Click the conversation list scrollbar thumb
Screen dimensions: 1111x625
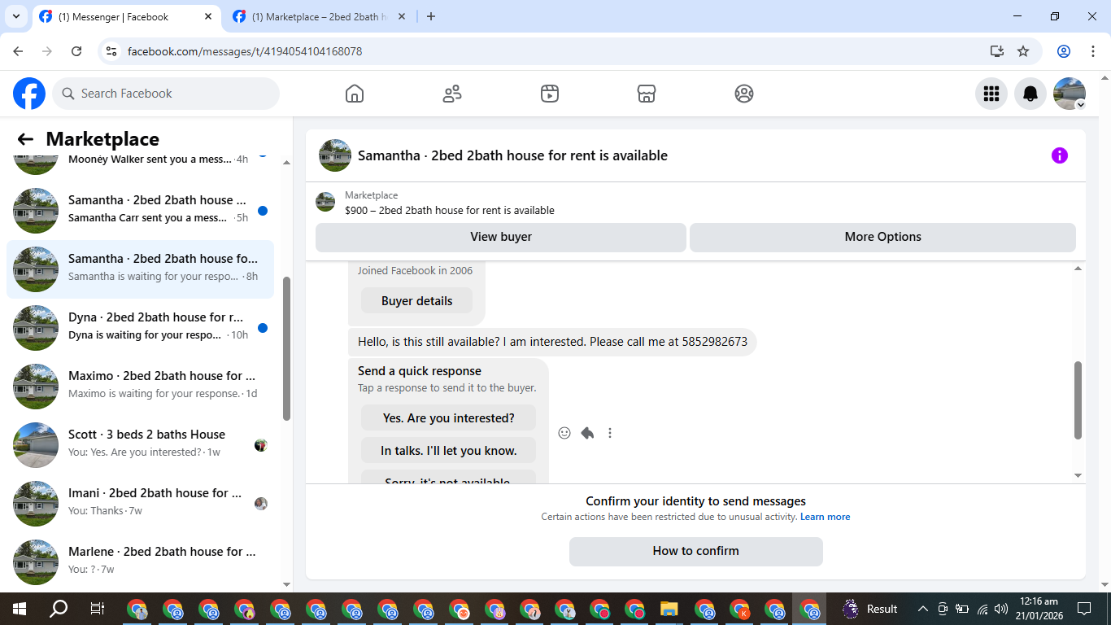(x=286, y=348)
